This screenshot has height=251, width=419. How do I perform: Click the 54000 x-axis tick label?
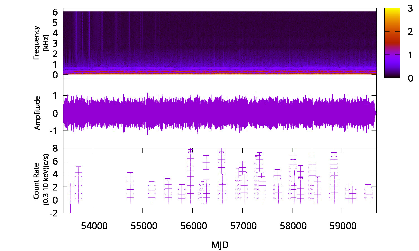94,226
